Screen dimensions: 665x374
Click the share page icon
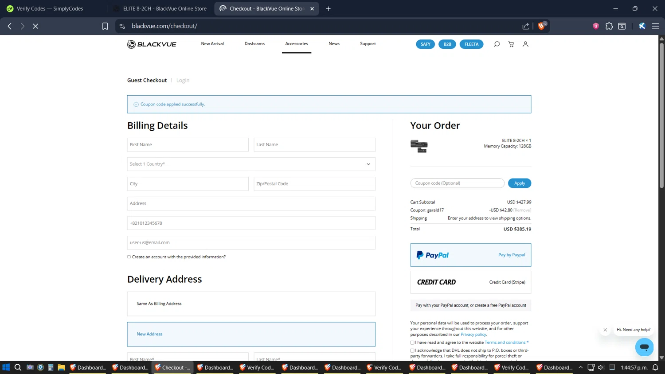point(526,26)
